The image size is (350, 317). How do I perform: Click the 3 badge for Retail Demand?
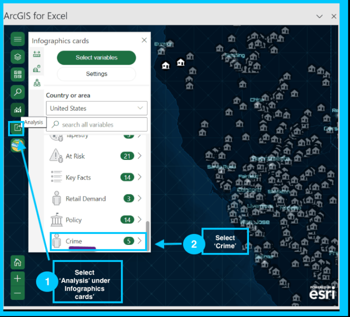point(129,198)
